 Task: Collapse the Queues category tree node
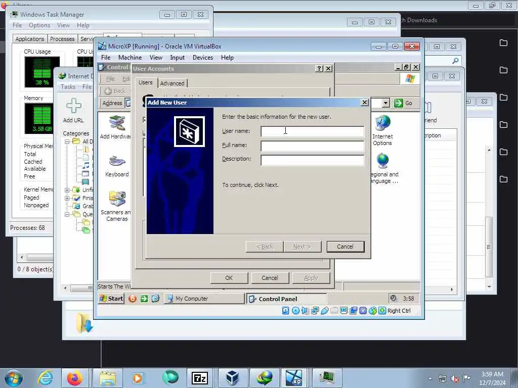tap(67, 214)
